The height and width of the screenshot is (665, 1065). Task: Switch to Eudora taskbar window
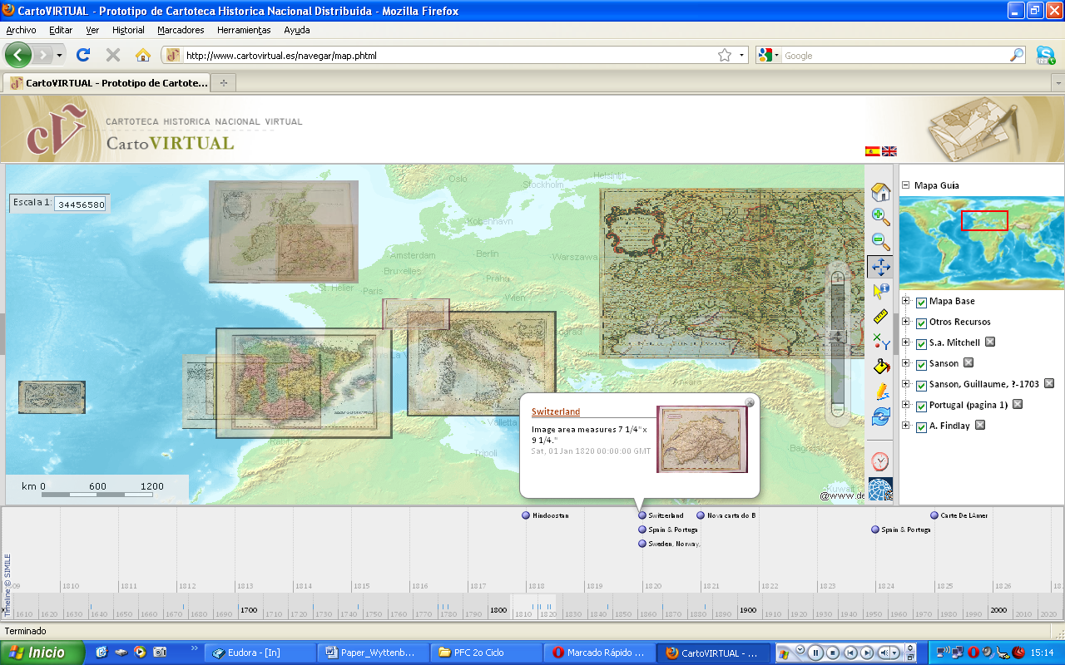(x=260, y=653)
